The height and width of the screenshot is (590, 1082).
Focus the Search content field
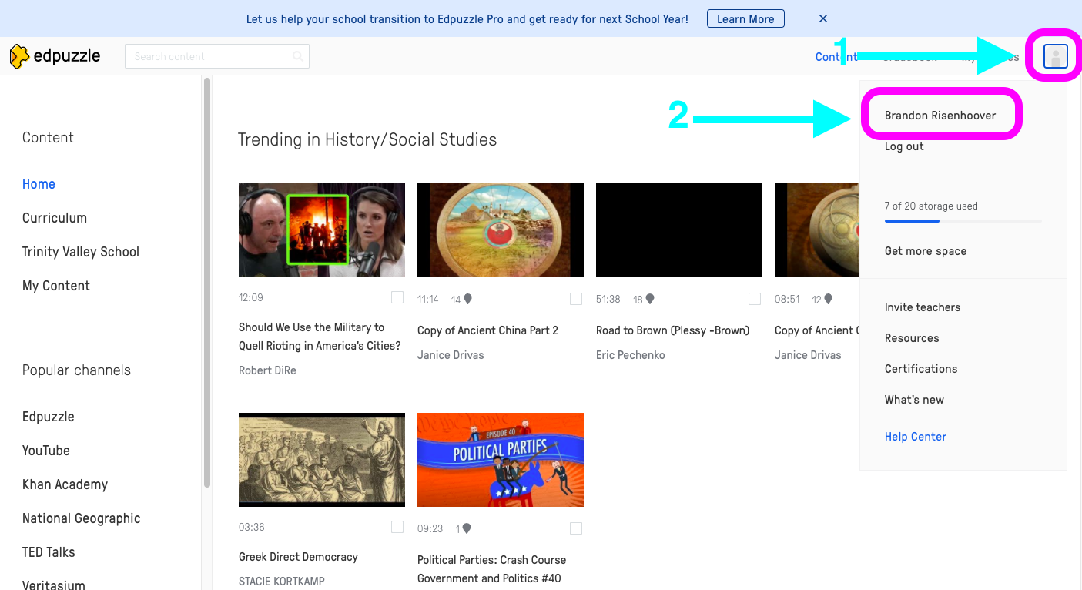(217, 56)
